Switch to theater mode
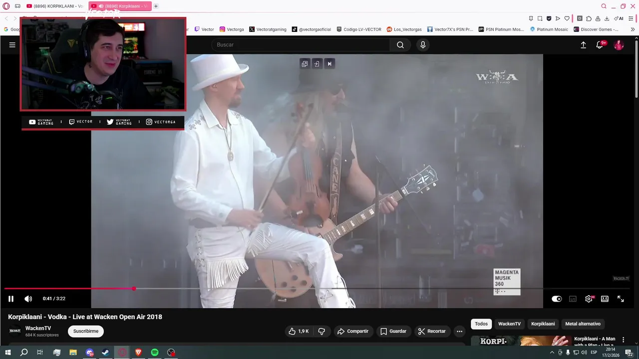Image resolution: width=639 pixels, height=359 pixels. 605,299
